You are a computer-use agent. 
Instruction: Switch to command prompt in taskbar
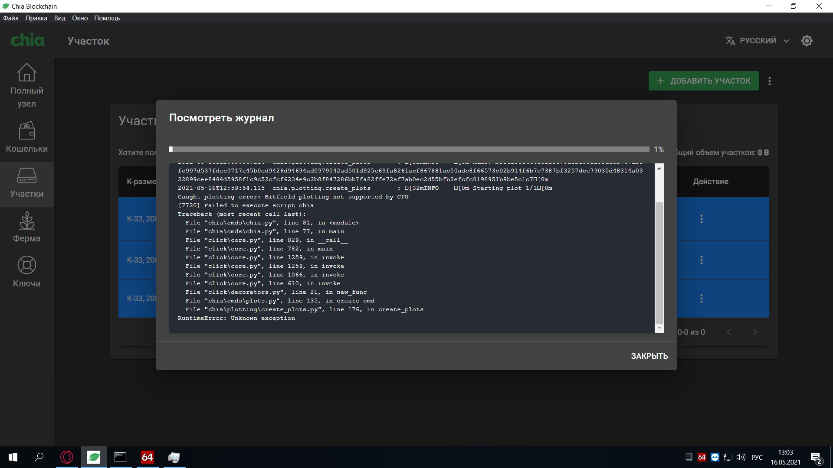tap(120, 457)
